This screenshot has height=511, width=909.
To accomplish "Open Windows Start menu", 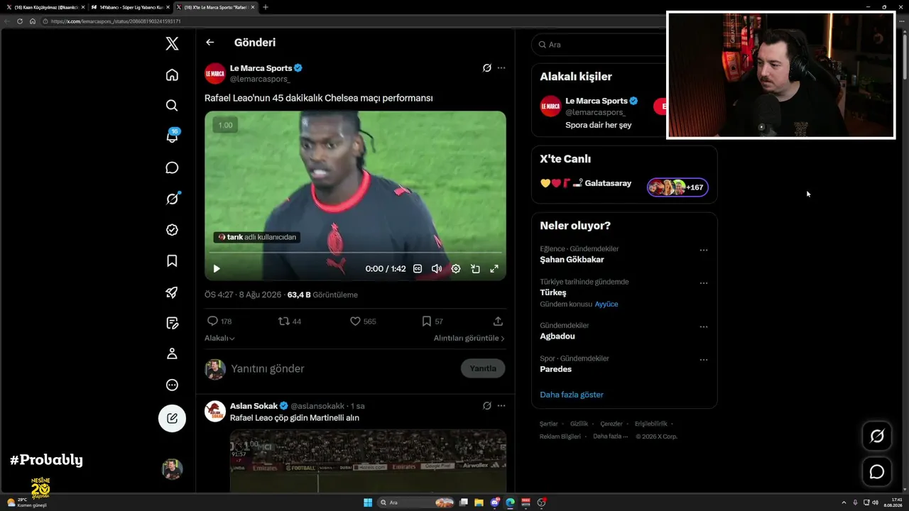I will (x=368, y=502).
